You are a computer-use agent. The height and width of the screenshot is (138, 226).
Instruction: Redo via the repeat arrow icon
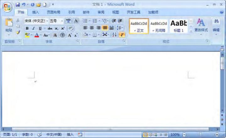33,5
